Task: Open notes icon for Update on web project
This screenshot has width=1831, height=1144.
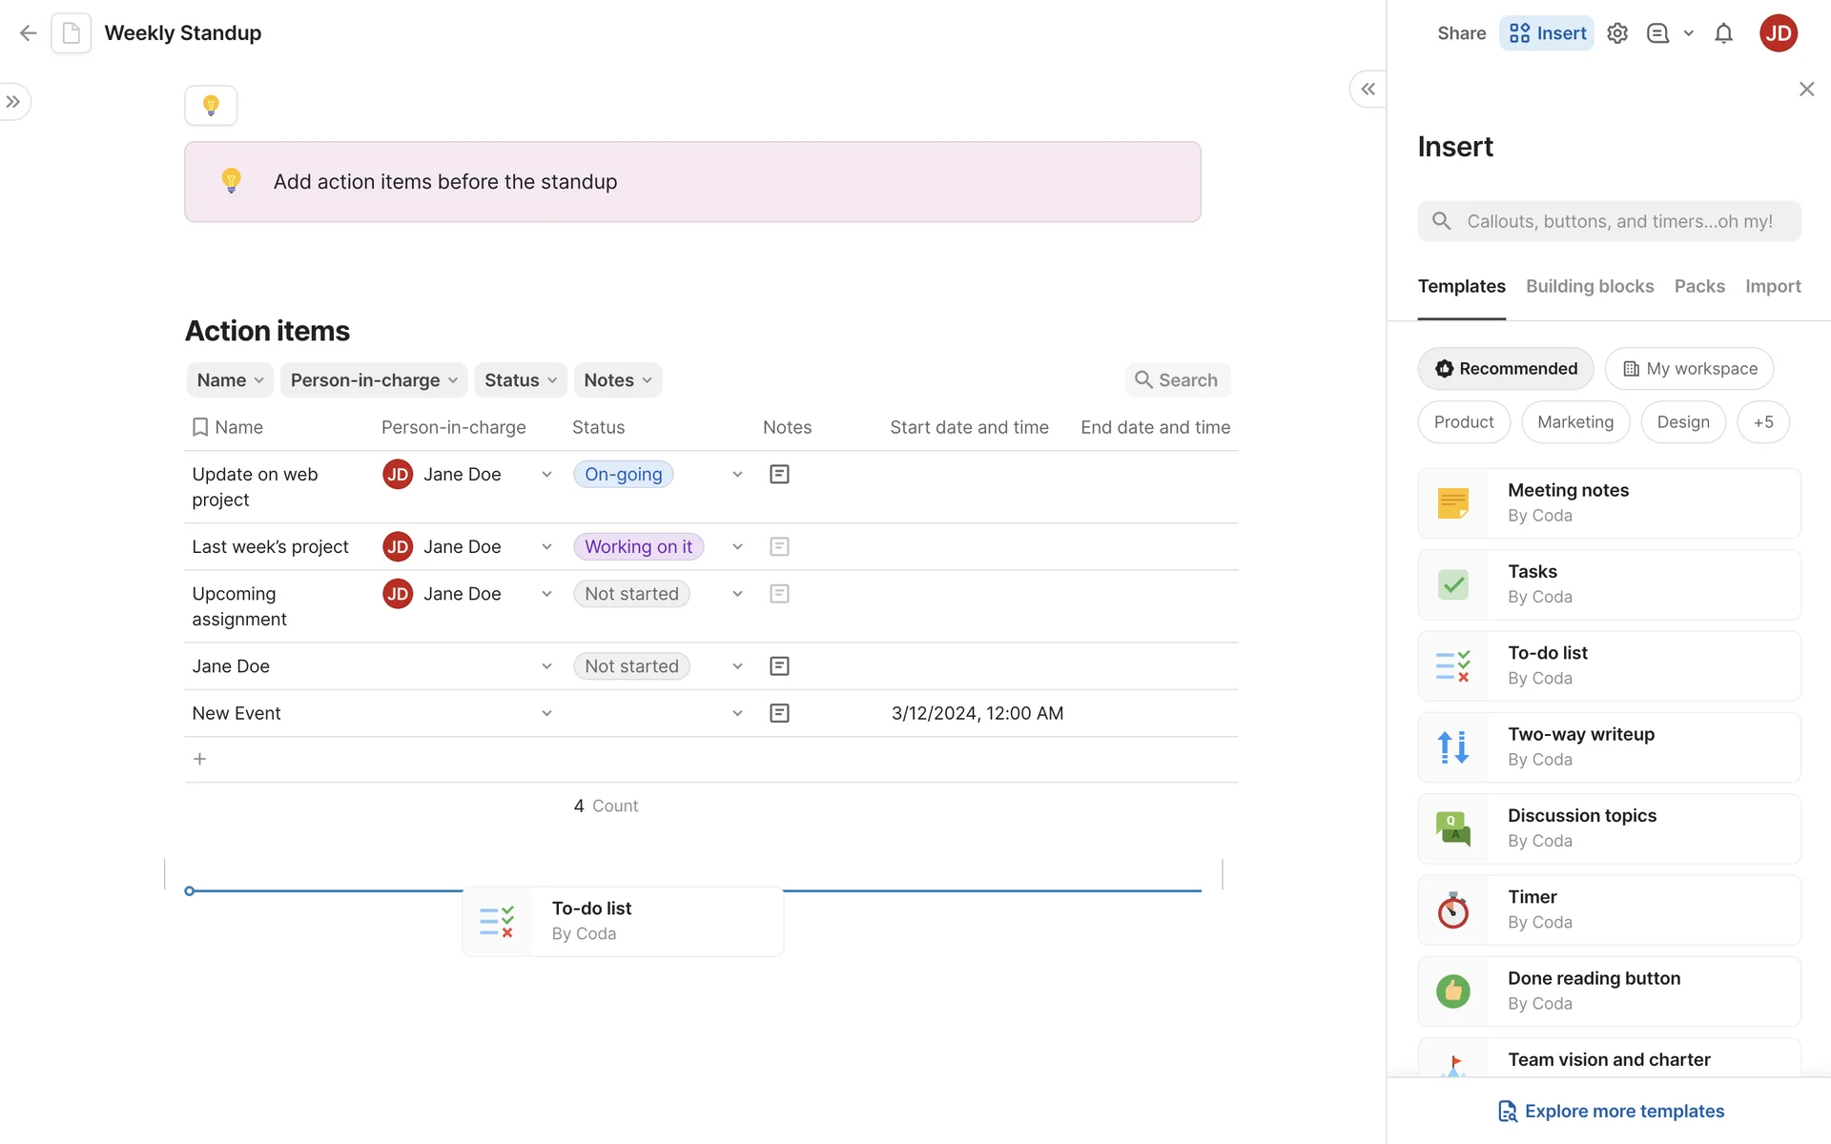Action: pyautogui.click(x=779, y=474)
